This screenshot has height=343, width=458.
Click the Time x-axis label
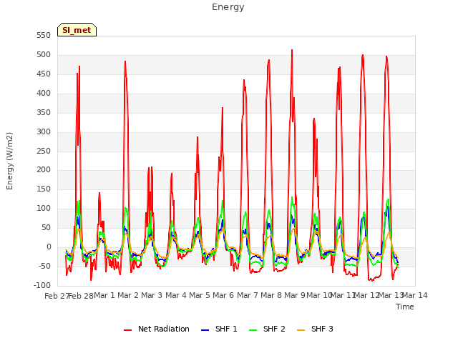(405, 307)
